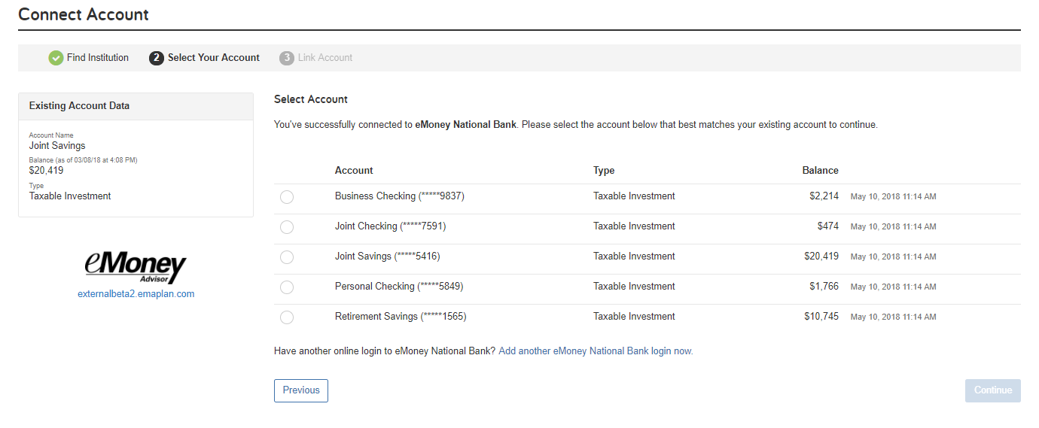Viewport: 1039px width, 428px height.
Task: Open the externalbeta2.emaplan.com link
Action: [x=136, y=294]
